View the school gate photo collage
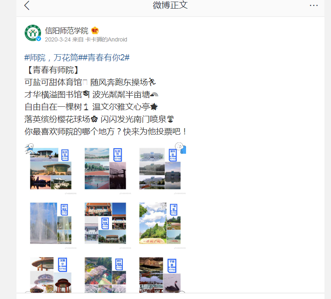This screenshot has height=299, width=331. (106, 224)
